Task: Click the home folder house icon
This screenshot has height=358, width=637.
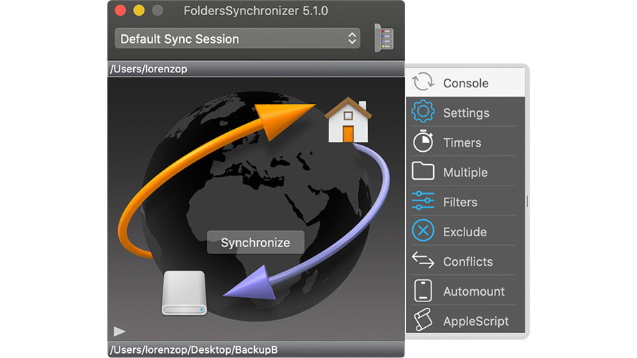Action: 348,120
